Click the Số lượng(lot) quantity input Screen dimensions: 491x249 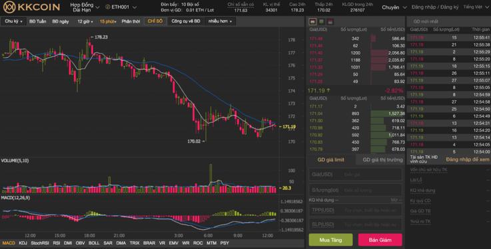[355, 190]
